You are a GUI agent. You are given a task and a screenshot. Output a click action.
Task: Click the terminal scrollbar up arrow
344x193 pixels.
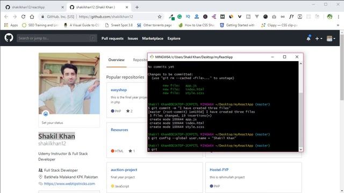301,64
